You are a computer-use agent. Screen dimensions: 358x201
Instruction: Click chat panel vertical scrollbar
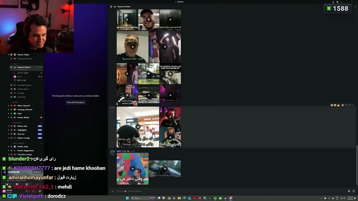point(357,165)
